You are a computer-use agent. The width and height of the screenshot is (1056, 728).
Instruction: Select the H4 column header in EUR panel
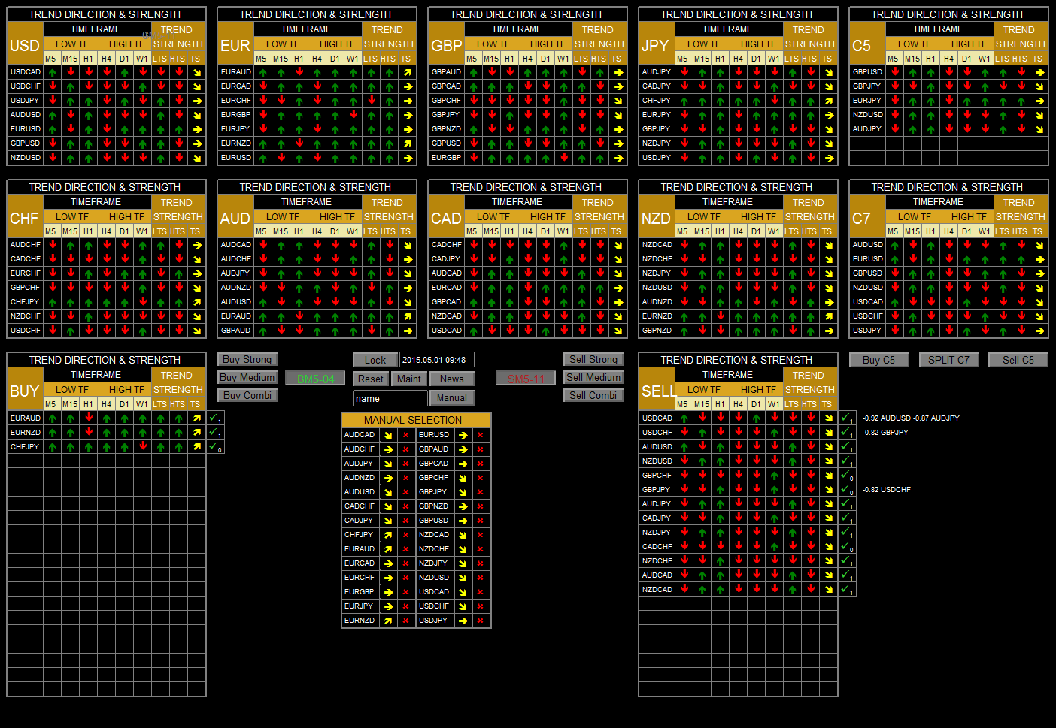point(317,59)
